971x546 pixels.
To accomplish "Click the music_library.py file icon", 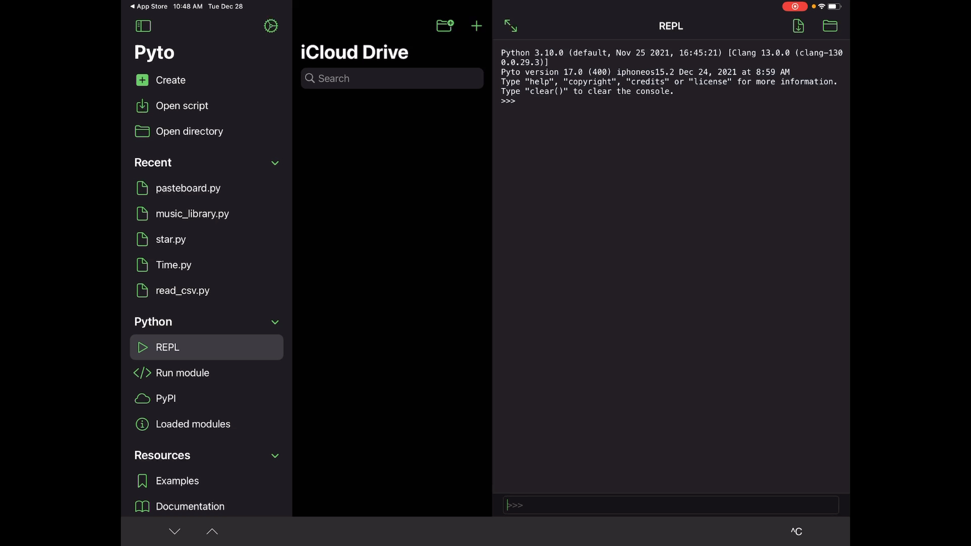I will pyautogui.click(x=142, y=214).
